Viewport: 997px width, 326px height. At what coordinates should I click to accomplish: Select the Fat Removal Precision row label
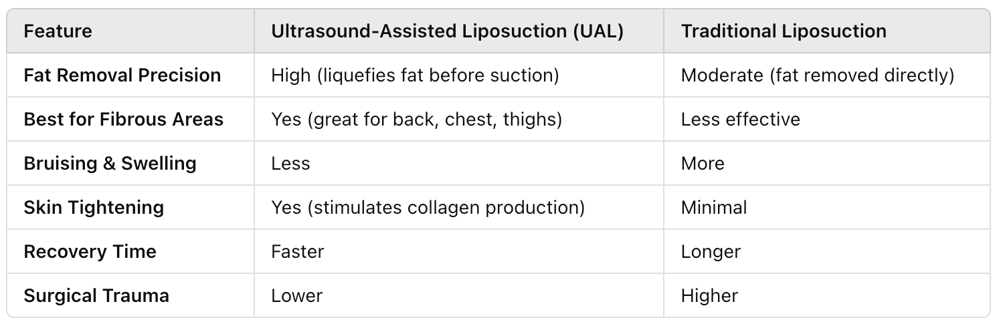point(122,75)
